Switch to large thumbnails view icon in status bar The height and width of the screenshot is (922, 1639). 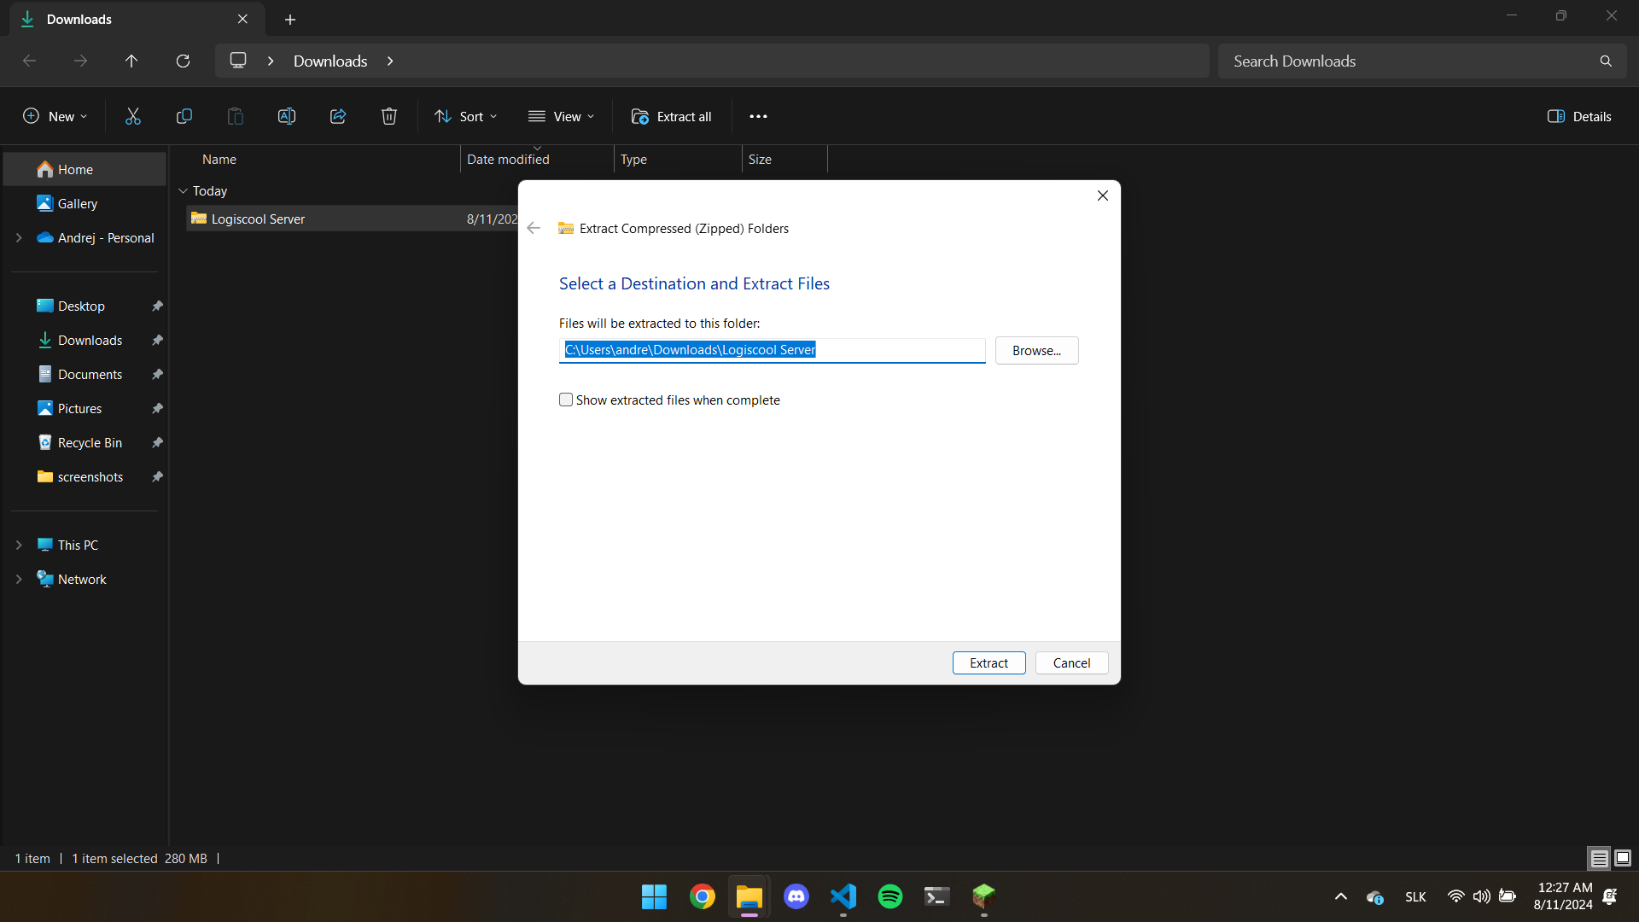pyautogui.click(x=1623, y=858)
